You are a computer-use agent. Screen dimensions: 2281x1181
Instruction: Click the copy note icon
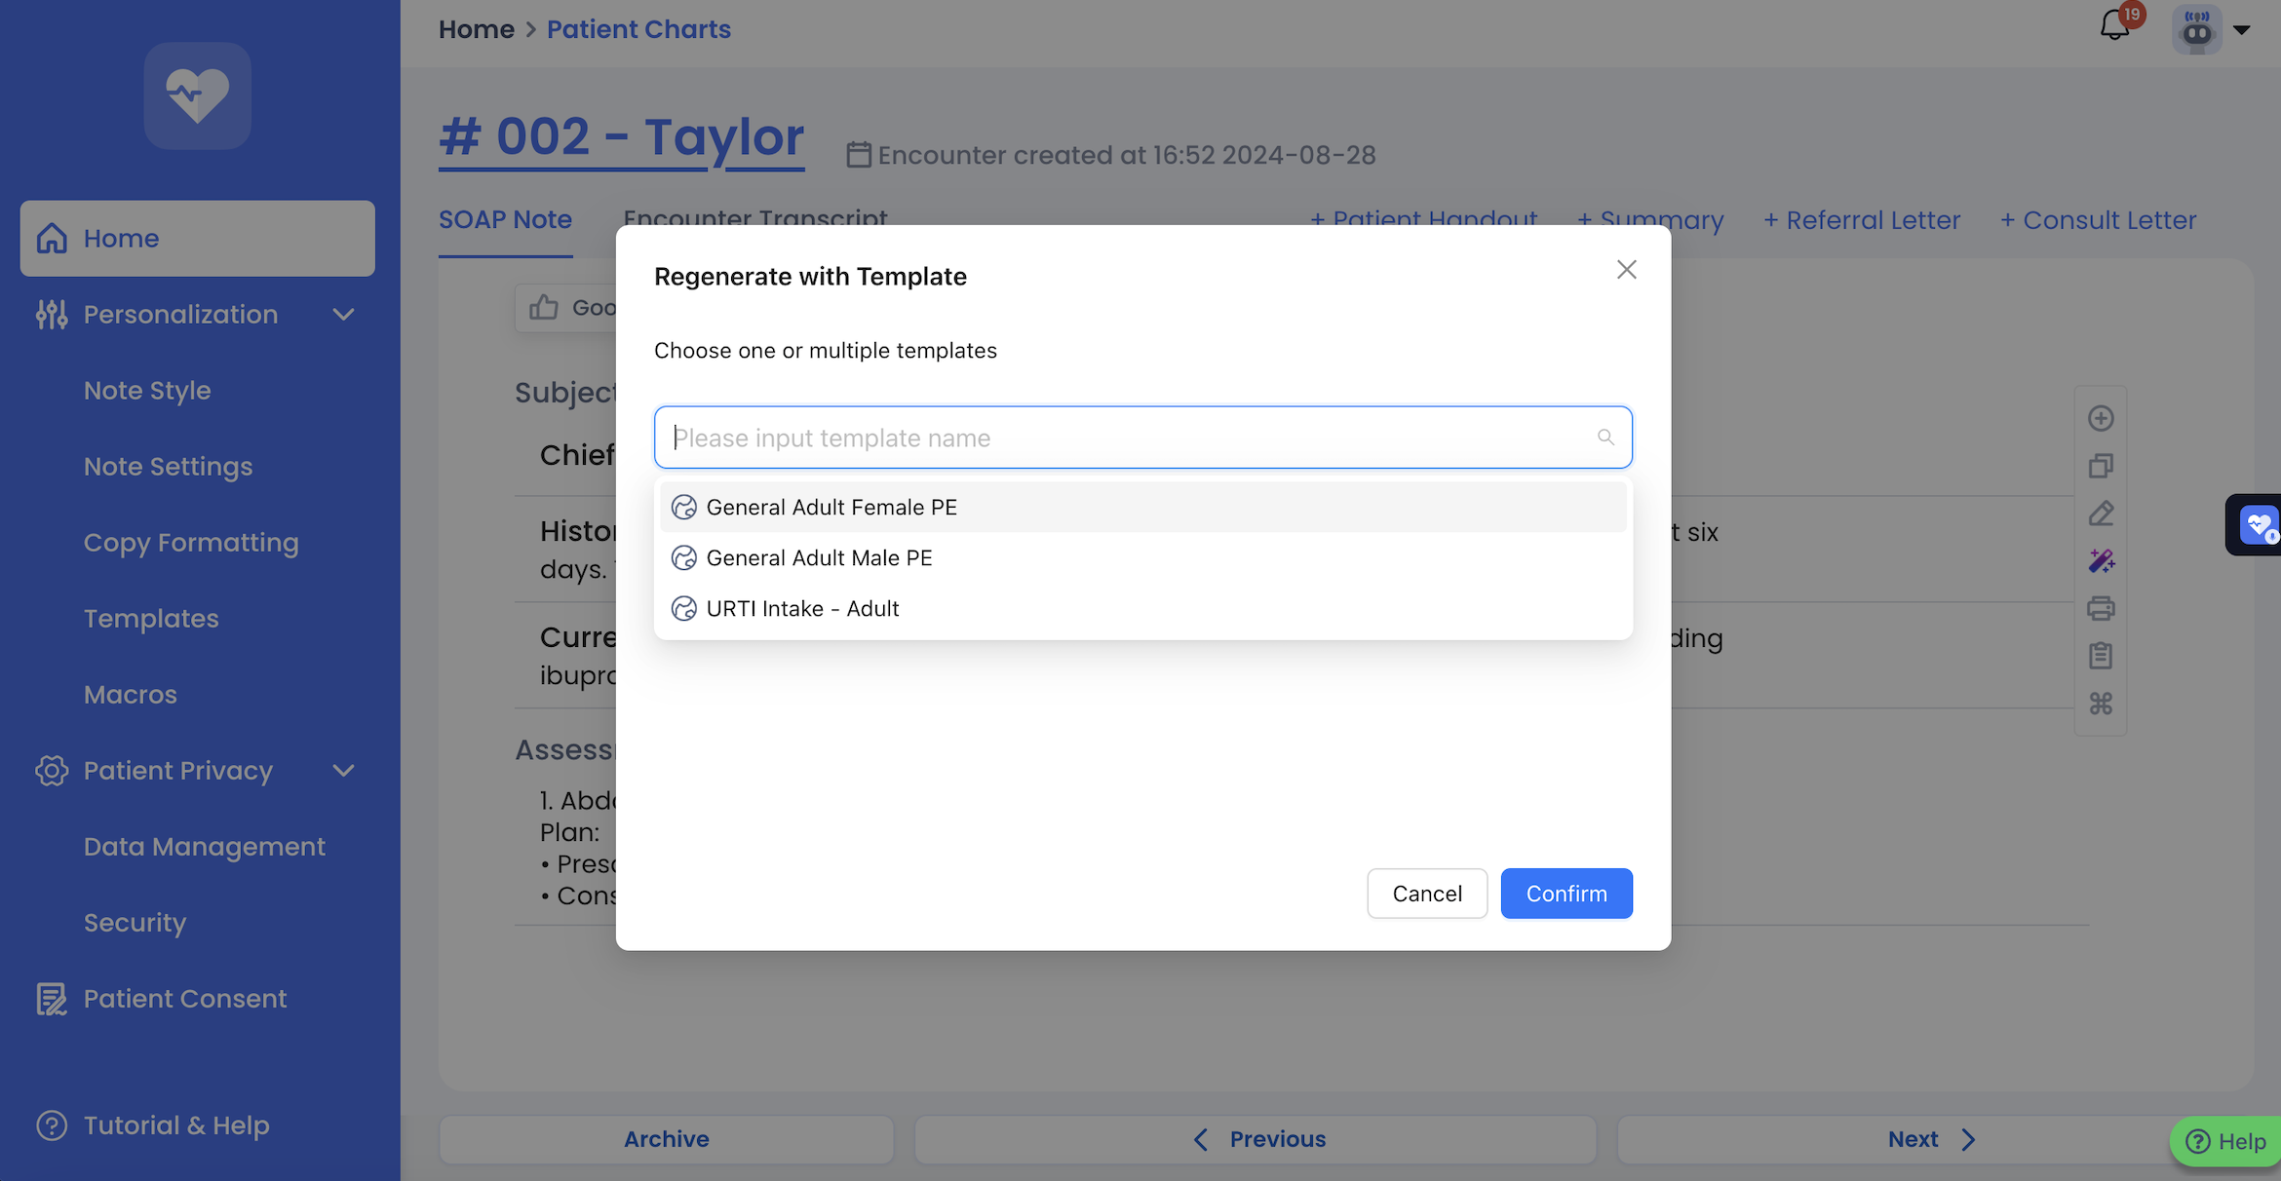point(2101,466)
